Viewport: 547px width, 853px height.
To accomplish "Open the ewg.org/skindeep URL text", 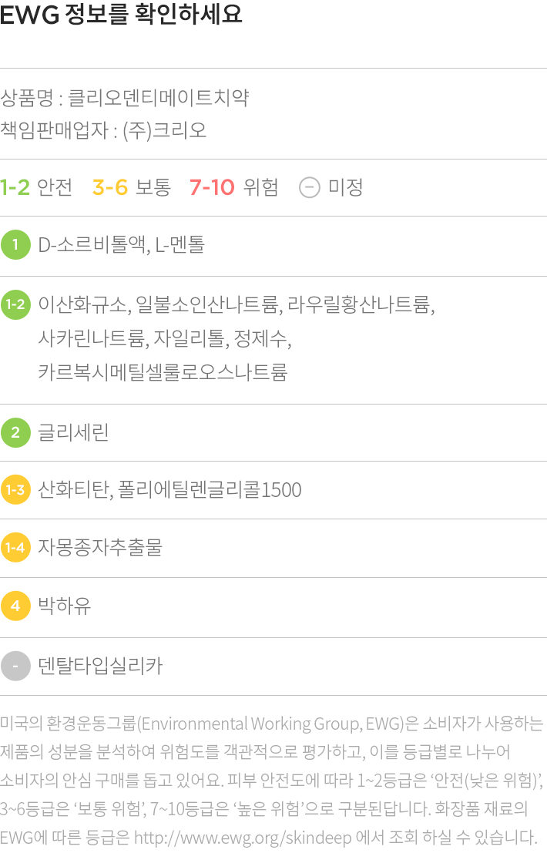I will click(243, 838).
